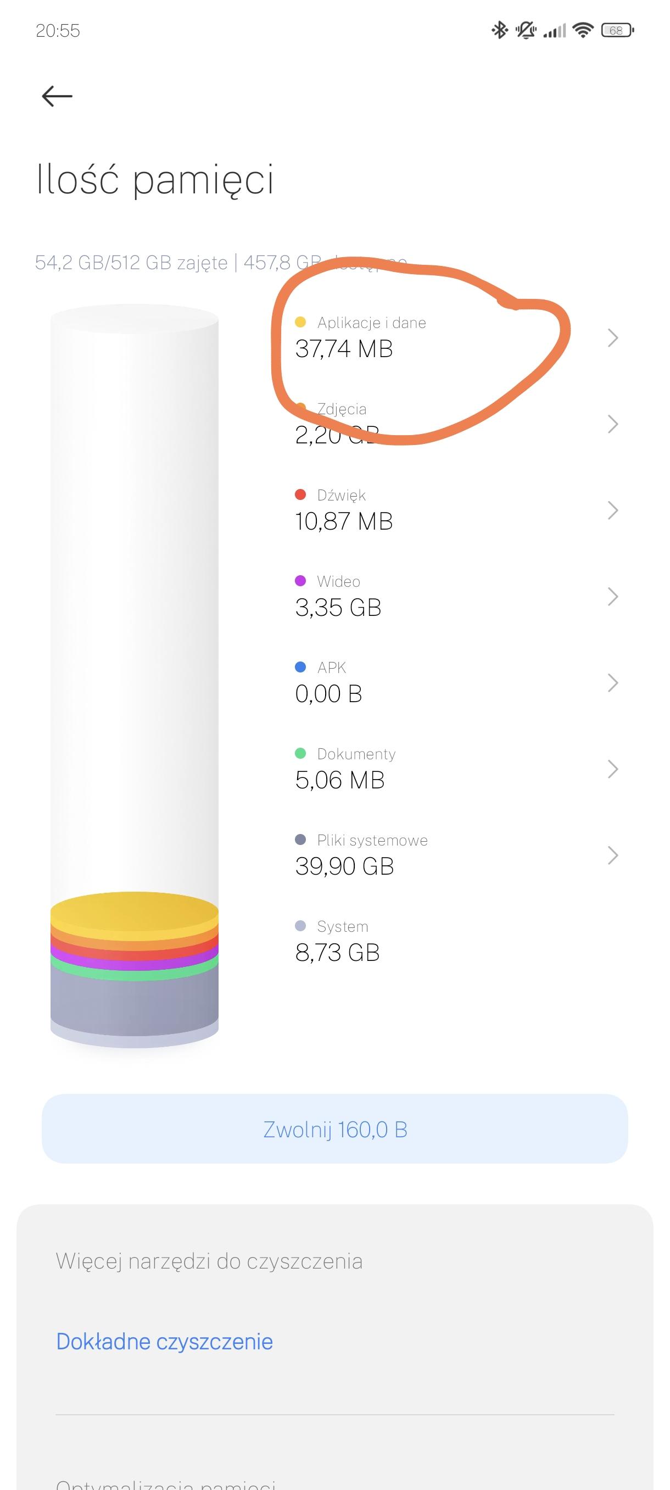This screenshot has width=670, height=1490.
Task: Tap the mobile signal strength icon
Action: pos(554,30)
